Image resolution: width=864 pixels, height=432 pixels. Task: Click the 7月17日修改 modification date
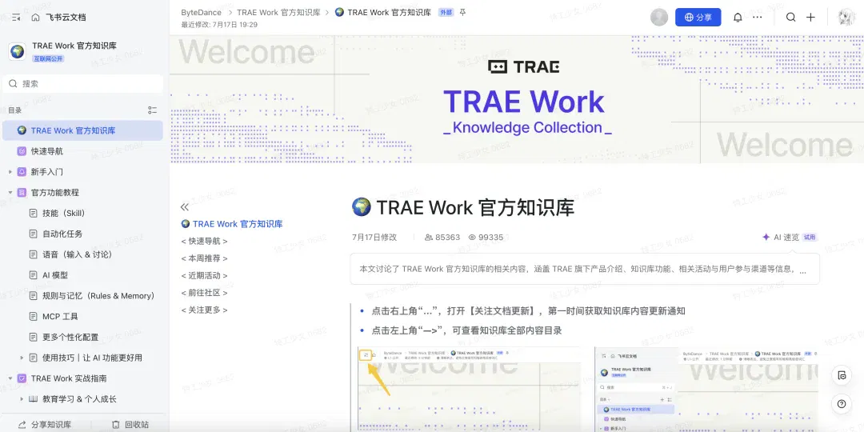(x=374, y=237)
